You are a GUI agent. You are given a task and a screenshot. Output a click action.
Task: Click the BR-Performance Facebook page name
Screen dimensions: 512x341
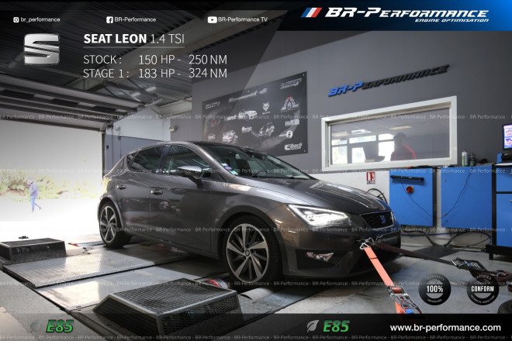(x=135, y=19)
